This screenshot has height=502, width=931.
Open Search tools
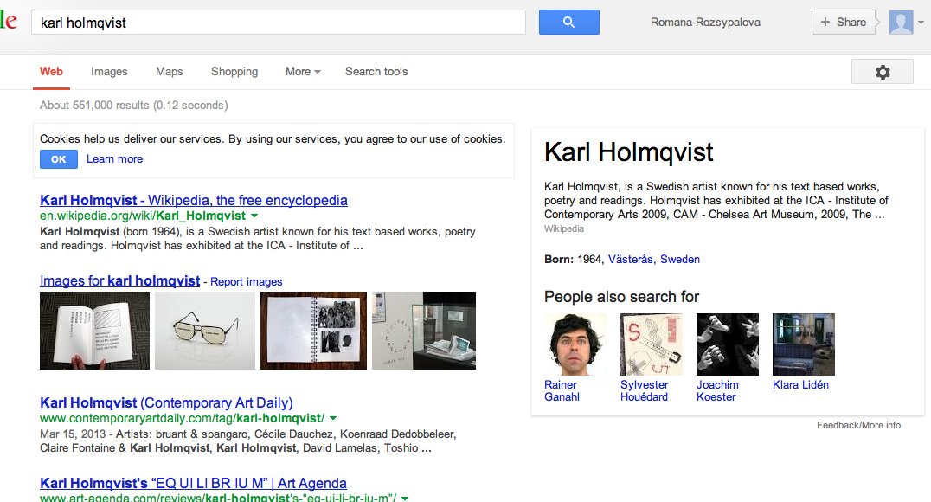click(x=376, y=71)
